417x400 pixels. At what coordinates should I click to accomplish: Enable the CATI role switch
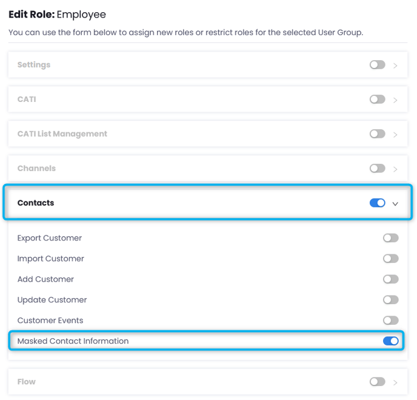[x=377, y=100]
